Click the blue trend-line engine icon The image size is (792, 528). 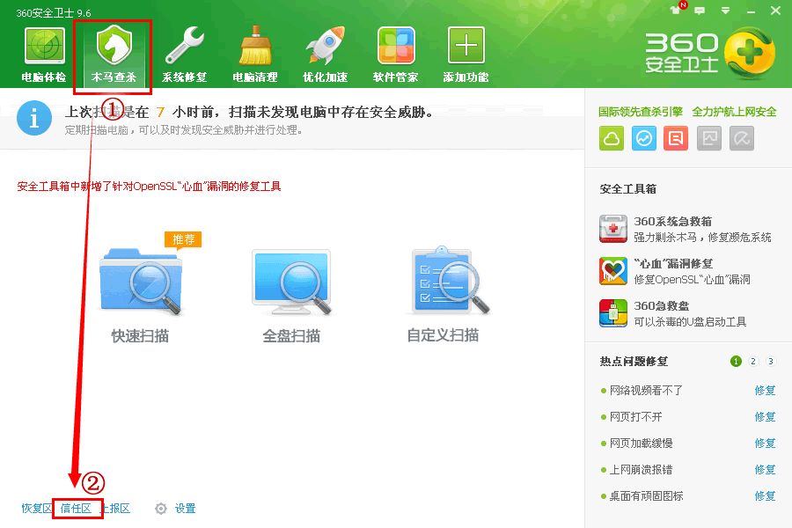pyautogui.click(x=644, y=138)
